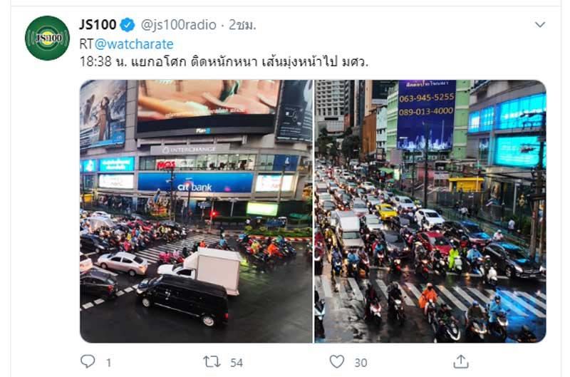This screenshot has height=377, width=570.
Task: Click the Thai tweet text about แยกอโศก
Action: [x=224, y=61]
